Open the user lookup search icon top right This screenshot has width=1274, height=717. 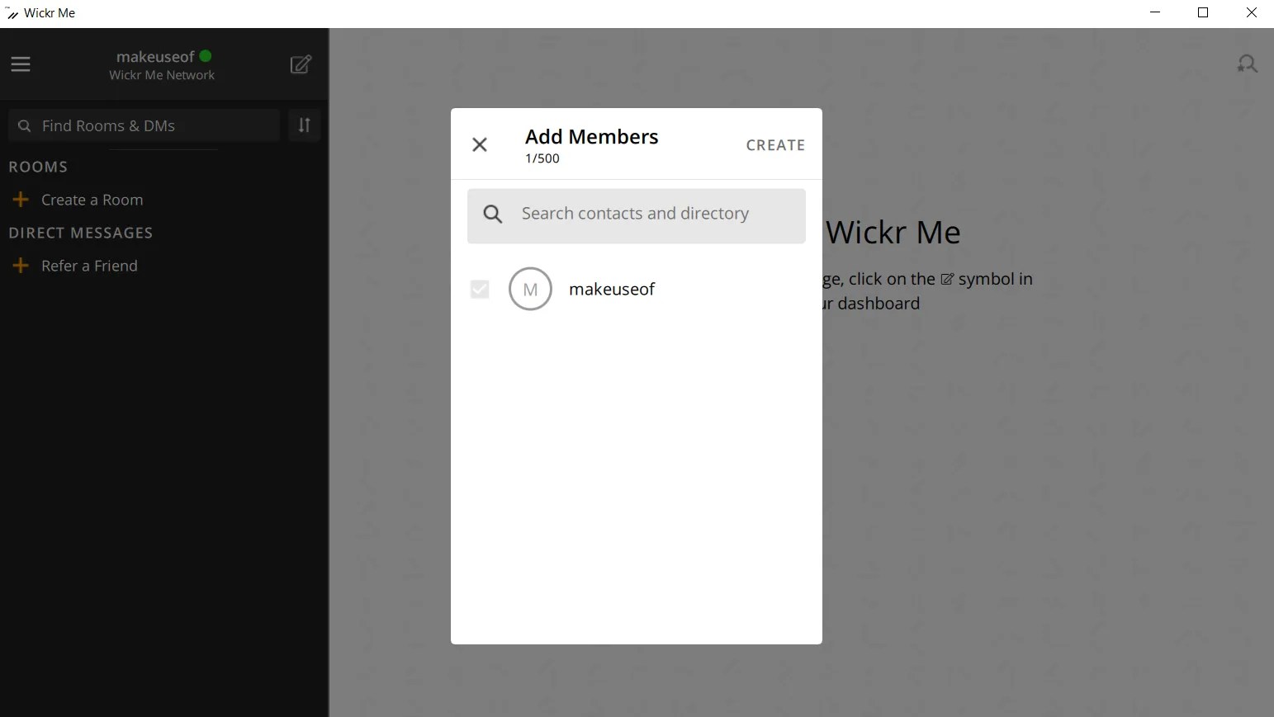click(1248, 64)
